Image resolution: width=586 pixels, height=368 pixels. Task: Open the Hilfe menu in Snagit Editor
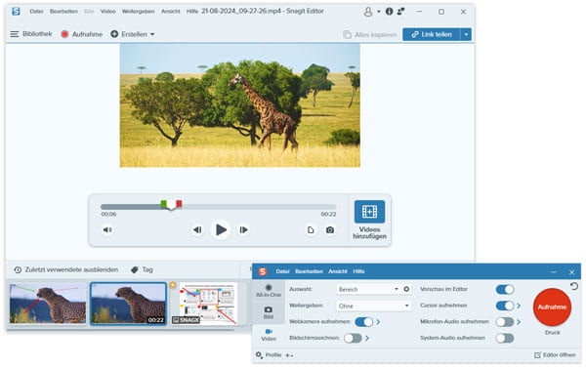tap(192, 11)
